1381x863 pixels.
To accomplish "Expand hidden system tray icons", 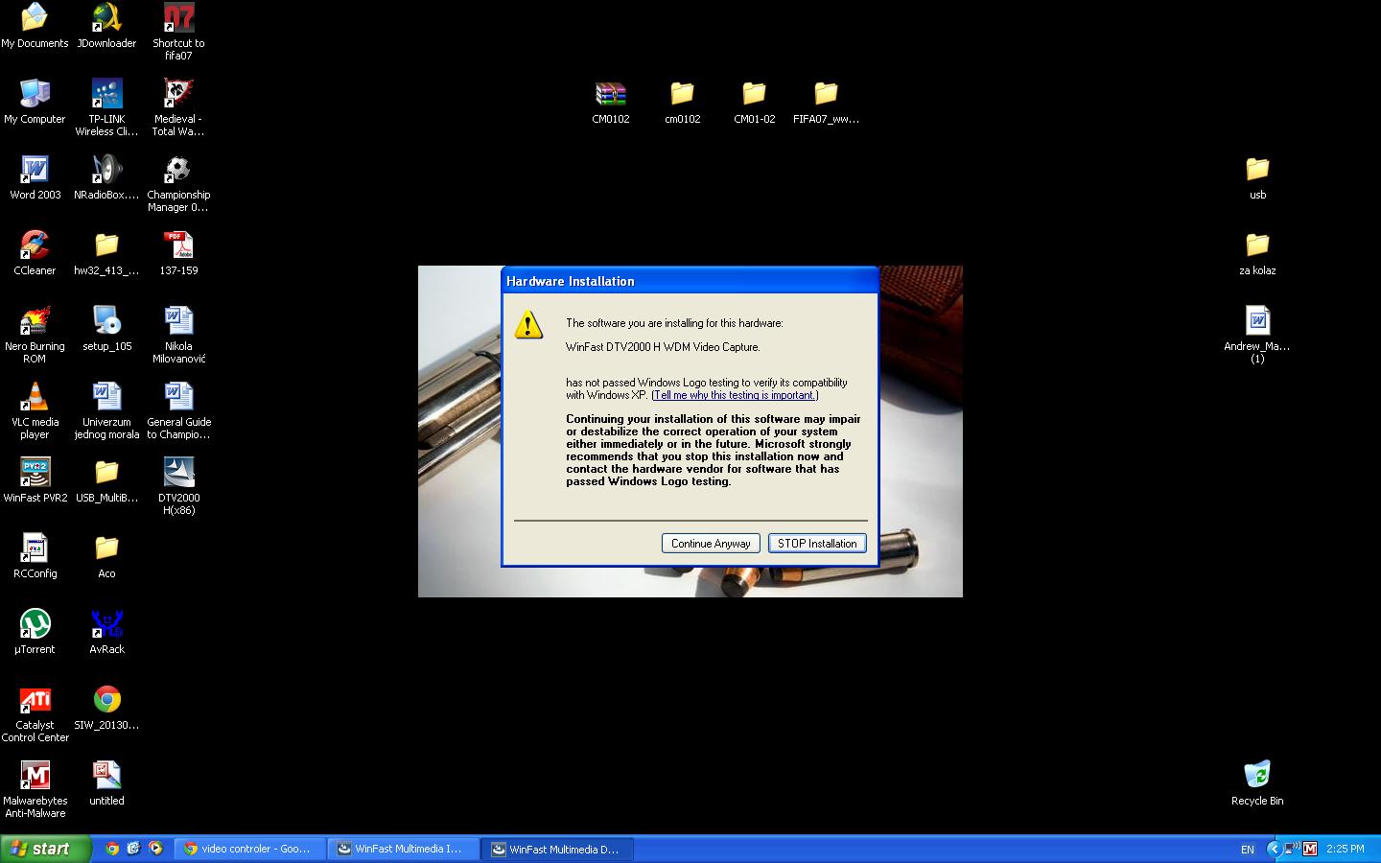I will click(x=1274, y=849).
